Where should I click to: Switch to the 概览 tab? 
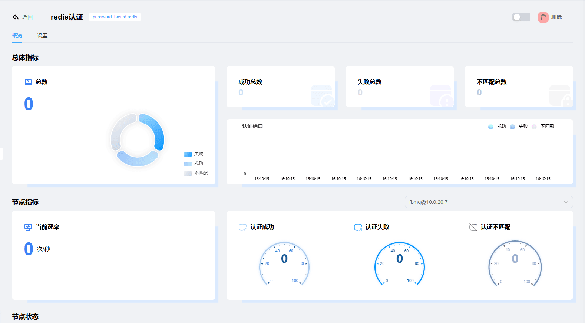tap(17, 36)
